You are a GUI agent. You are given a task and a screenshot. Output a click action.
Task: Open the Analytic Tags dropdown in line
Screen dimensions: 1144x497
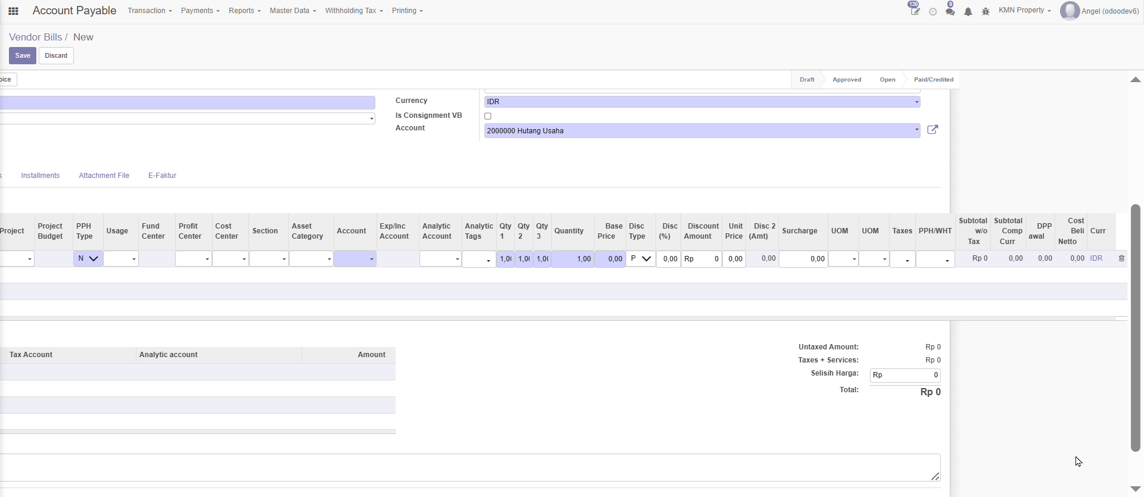pos(479,260)
